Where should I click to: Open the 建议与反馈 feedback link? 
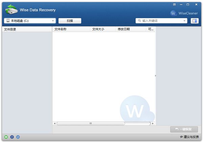189,137
